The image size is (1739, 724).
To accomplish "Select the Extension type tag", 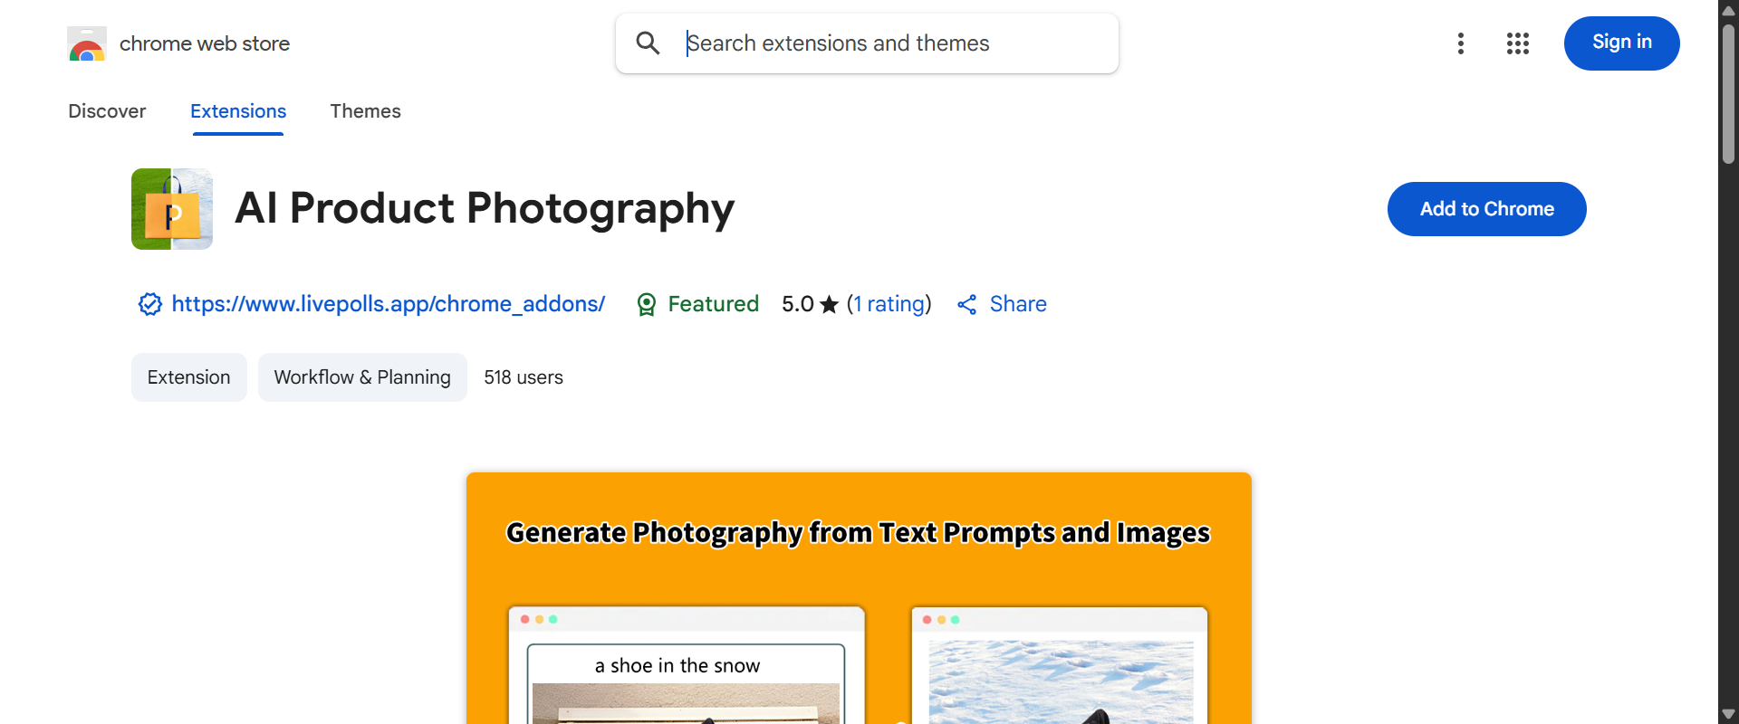I will pos(187,377).
